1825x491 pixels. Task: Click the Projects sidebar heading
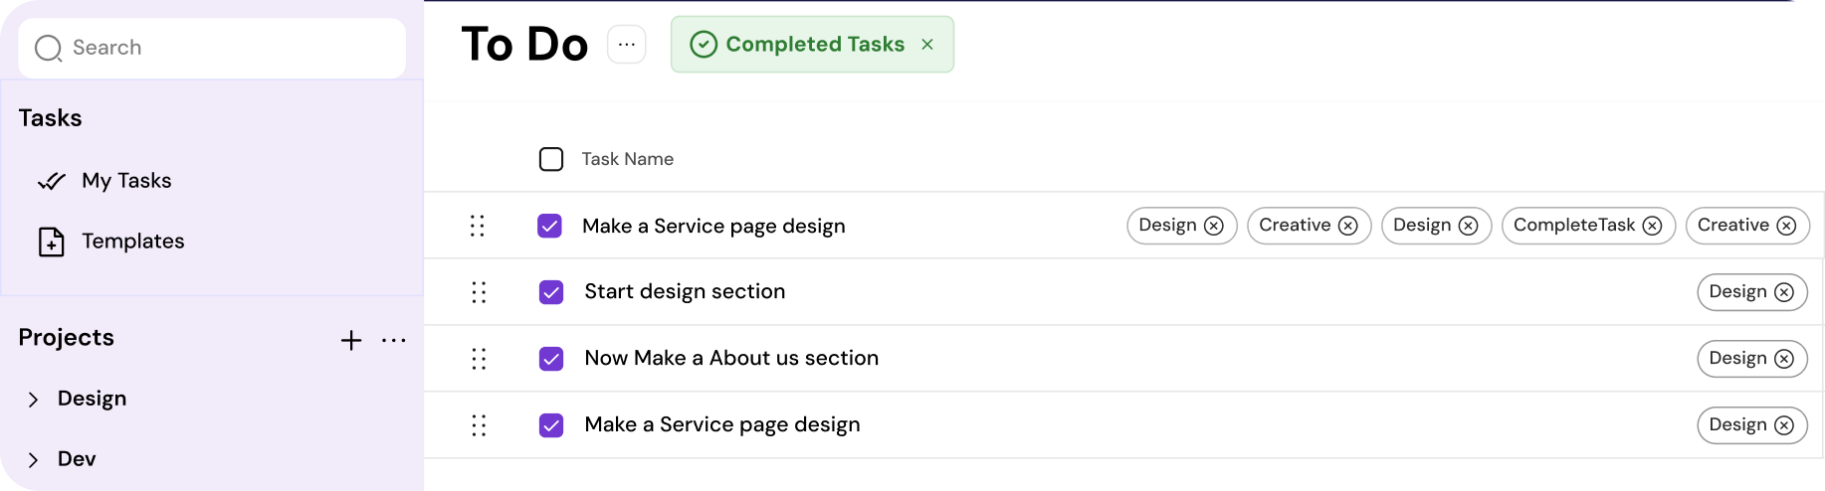click(67, 338)
